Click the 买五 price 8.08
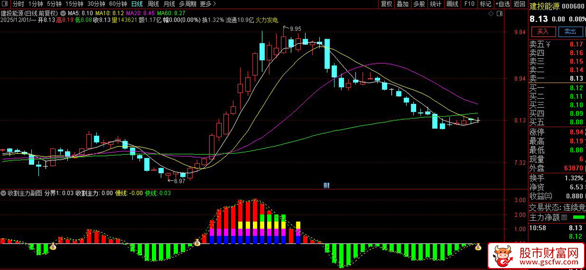The image size is (586, 270). [576, 122]
